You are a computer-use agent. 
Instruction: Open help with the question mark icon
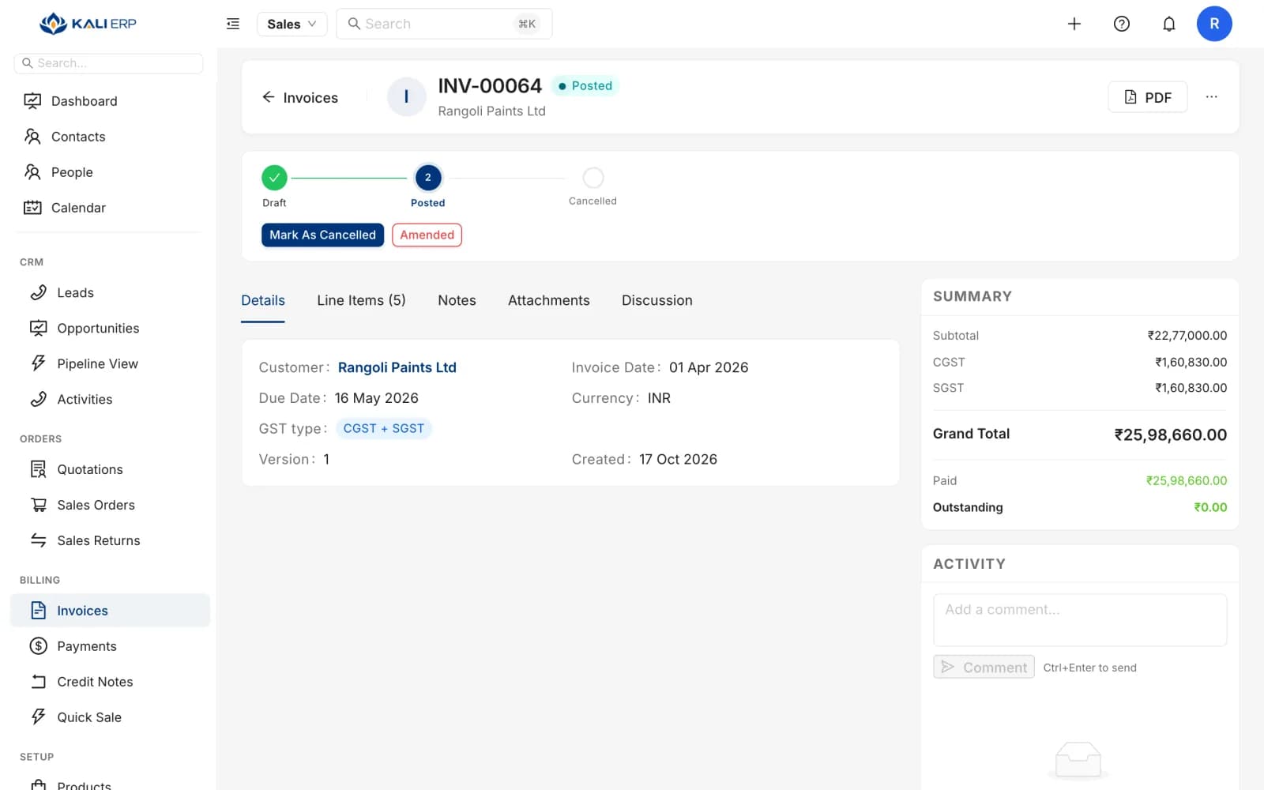1122,24
